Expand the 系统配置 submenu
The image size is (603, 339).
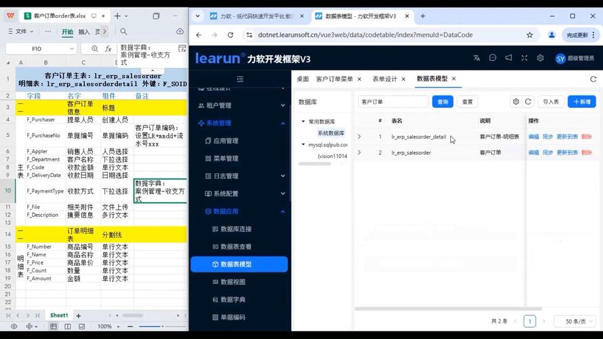click(x=241, y=194)
